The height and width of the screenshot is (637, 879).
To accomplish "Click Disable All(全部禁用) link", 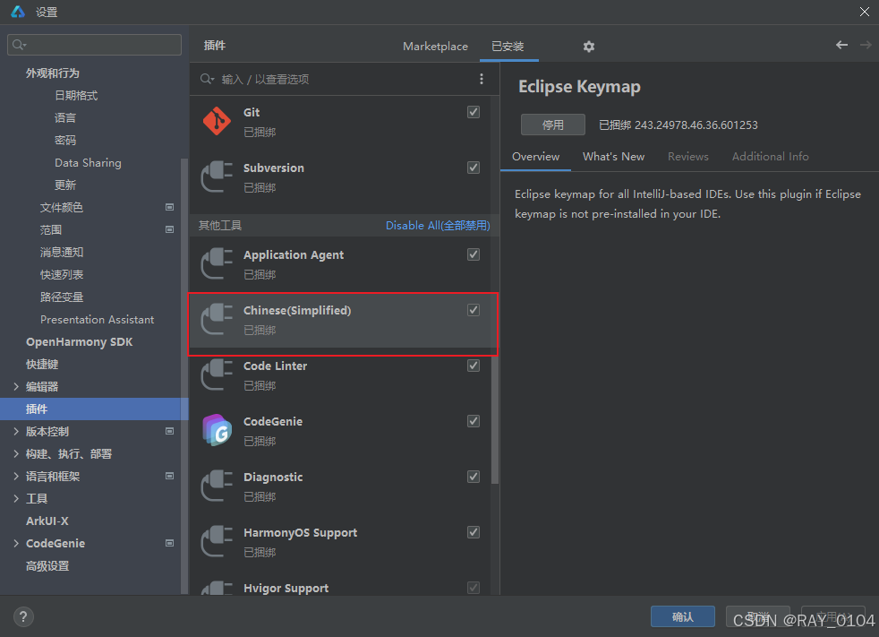I will coord(438,226).
